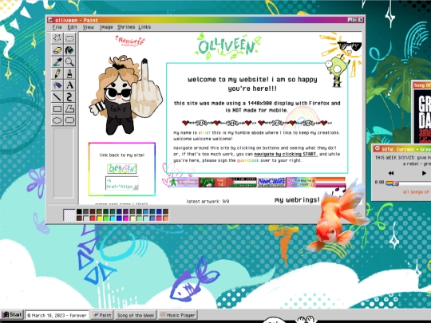The height and width of the screenshot is (323, 431).
Task: Click the graphic design is my passion badge
Action: [x=184, y=182]
